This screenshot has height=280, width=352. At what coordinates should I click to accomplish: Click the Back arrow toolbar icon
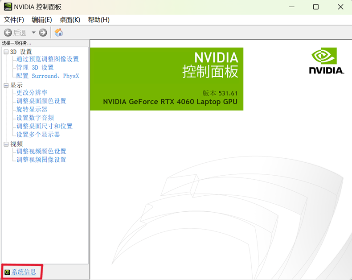pyautogui.click(x=8, y=33)
